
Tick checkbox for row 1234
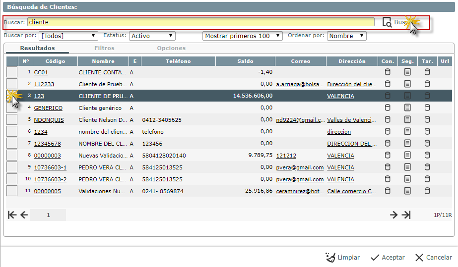[x=12, y=131]
